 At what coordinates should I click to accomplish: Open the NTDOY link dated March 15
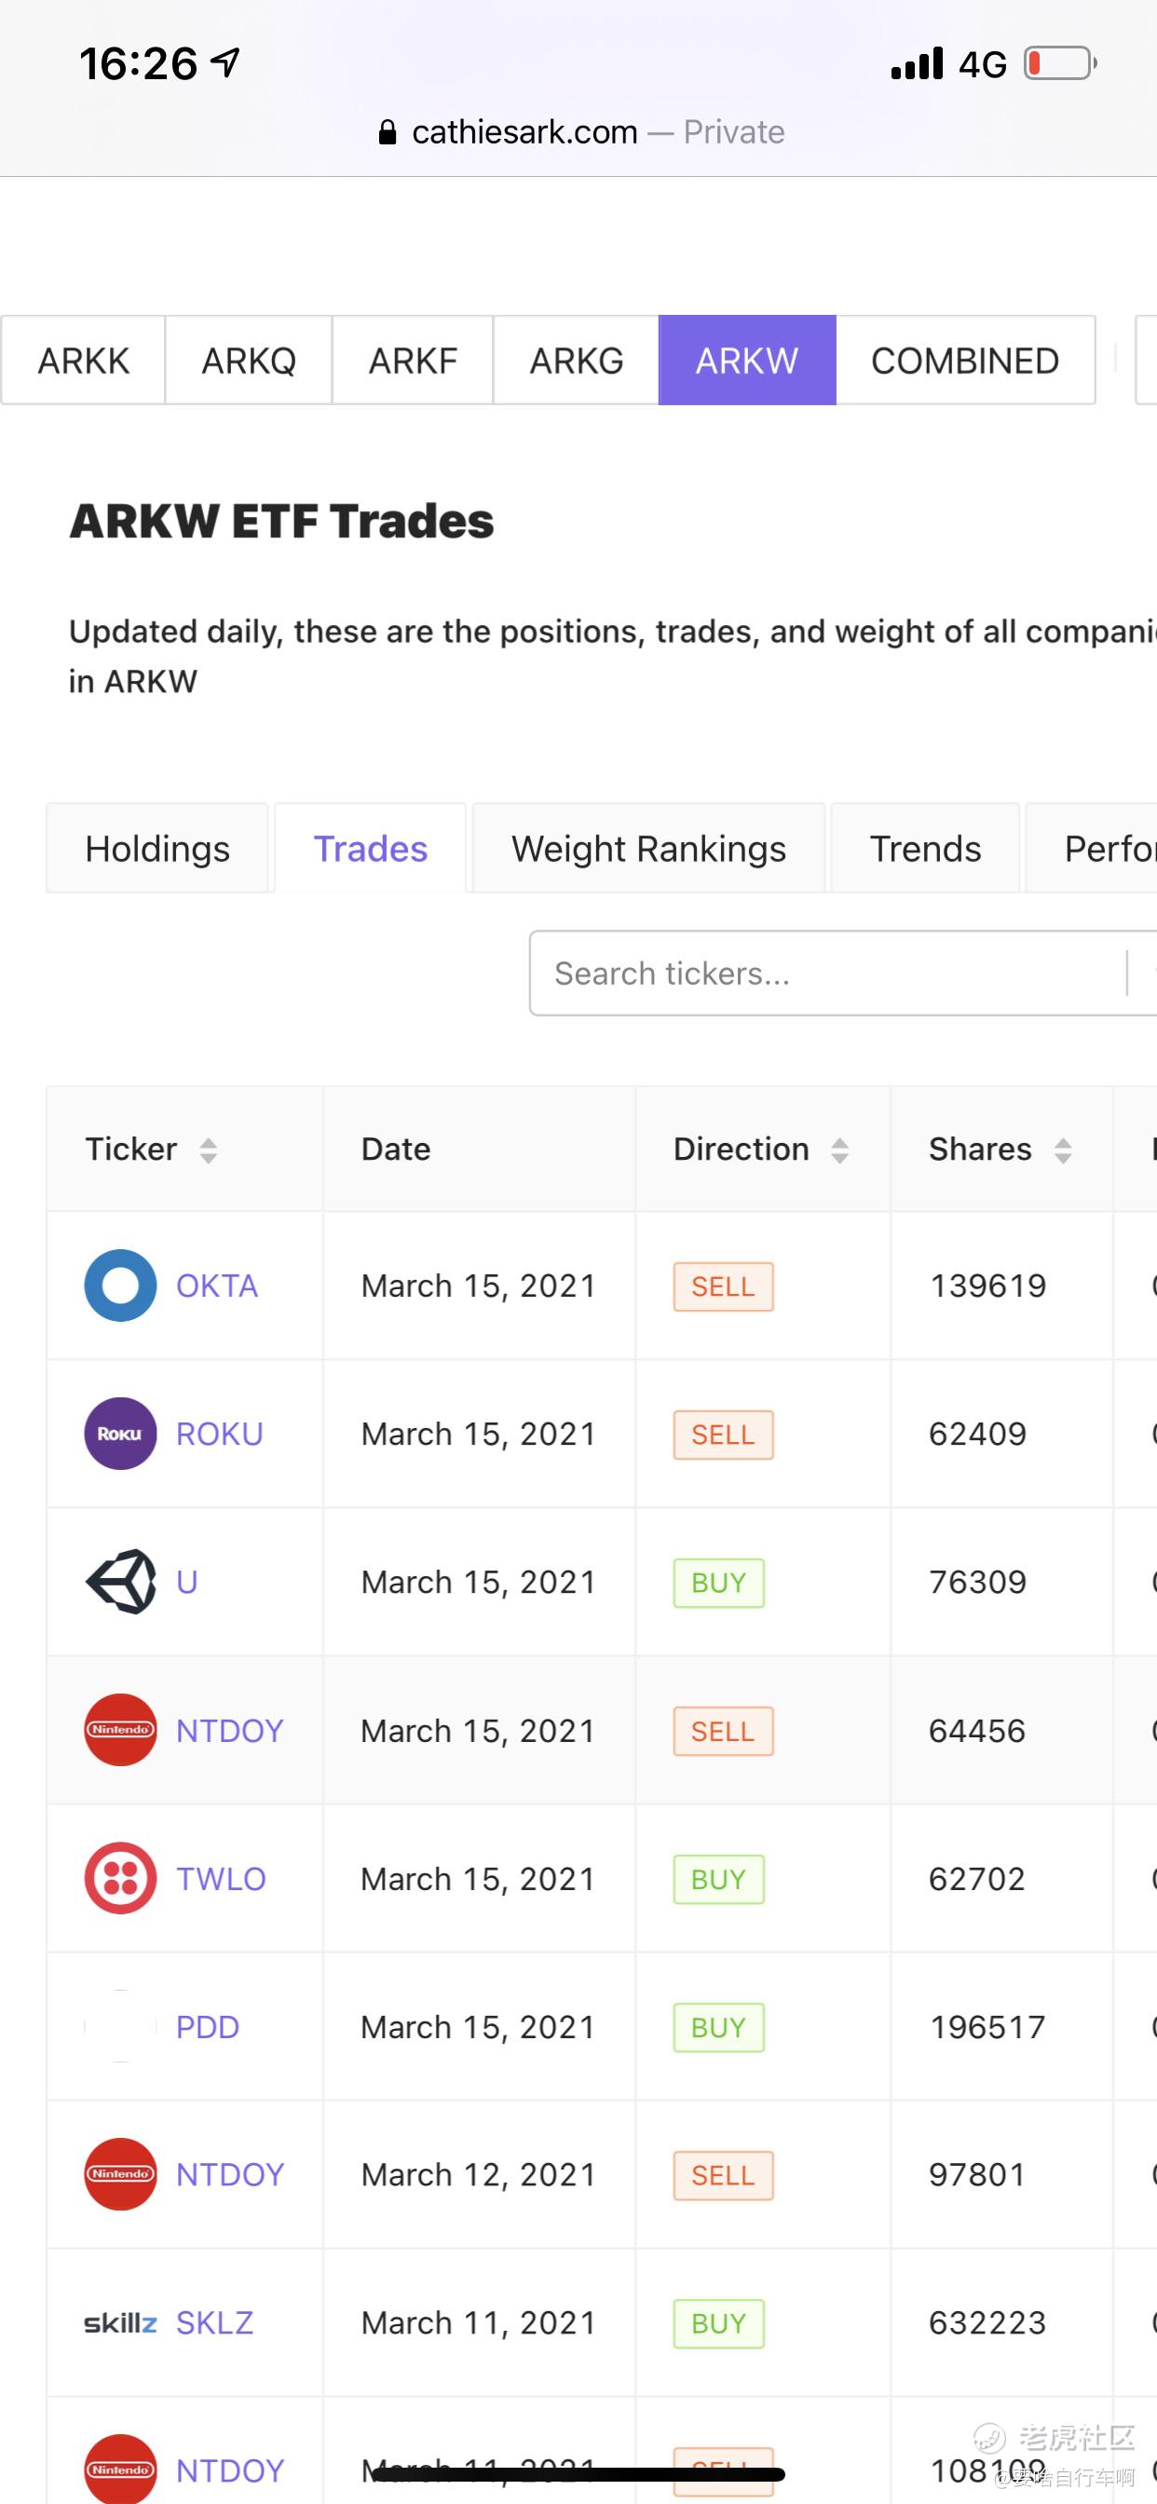pyautogui.click(x=229, y=1730)
